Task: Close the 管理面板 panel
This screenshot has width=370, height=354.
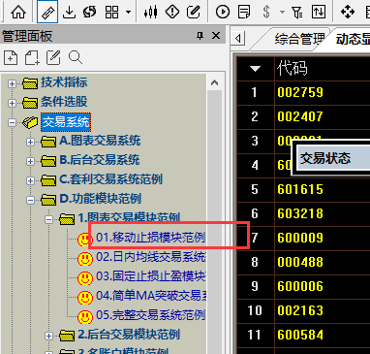Action: [x=216, y=36]
